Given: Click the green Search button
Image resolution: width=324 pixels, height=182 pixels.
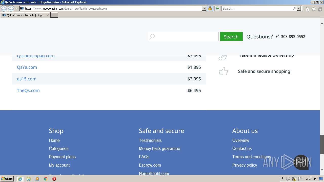Looking at the screenshot, I should click(x=231, y=36).
